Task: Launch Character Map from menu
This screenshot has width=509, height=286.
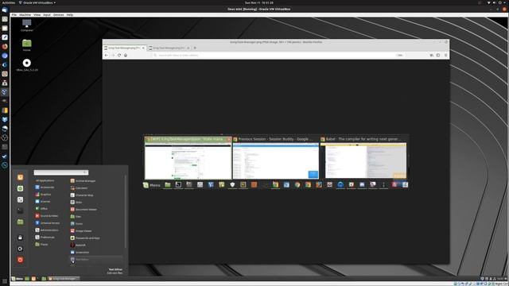Action: pos(82,195)
